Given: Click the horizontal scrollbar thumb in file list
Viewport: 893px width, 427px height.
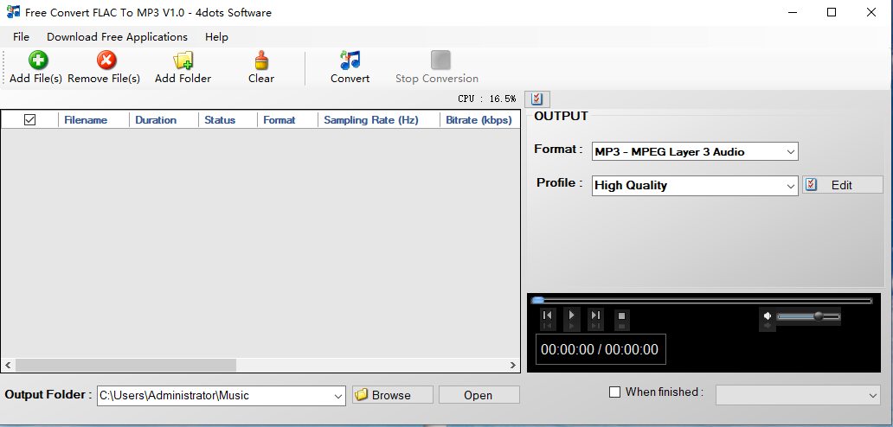Looking at the screenshot, I should tap(125, 365).
